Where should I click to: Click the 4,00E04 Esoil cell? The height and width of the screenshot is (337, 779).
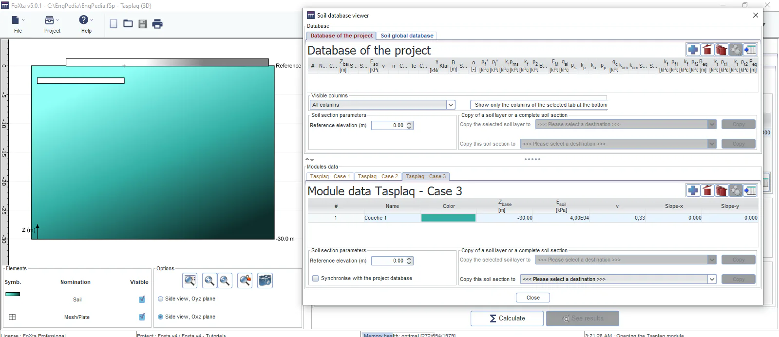point(561,218)
